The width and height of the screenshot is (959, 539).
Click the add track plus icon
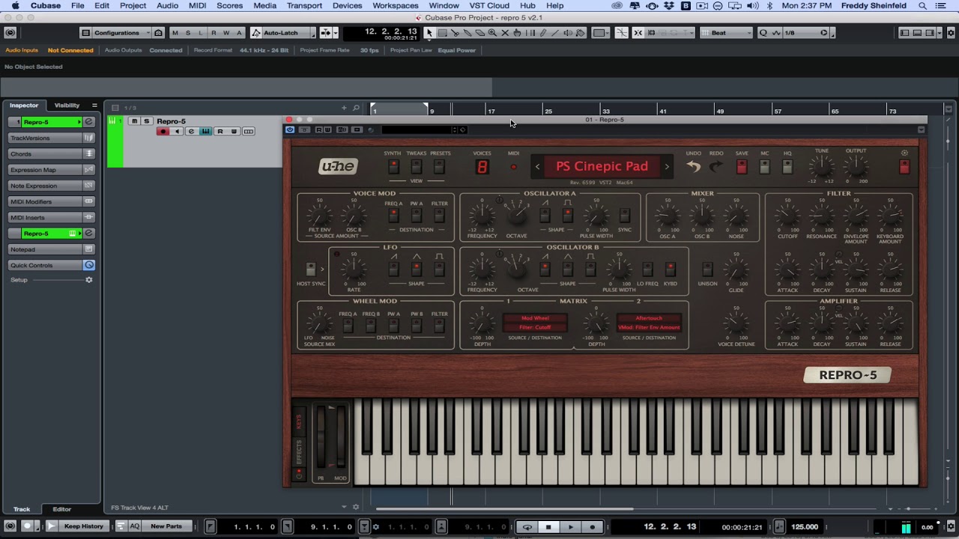[344, 108]
